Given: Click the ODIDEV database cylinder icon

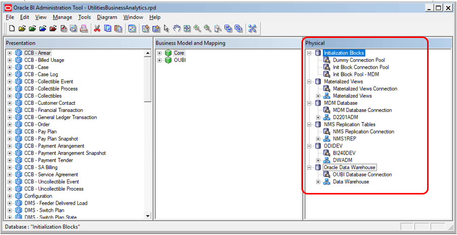Looking at the screenshot, I should (318, 146).
